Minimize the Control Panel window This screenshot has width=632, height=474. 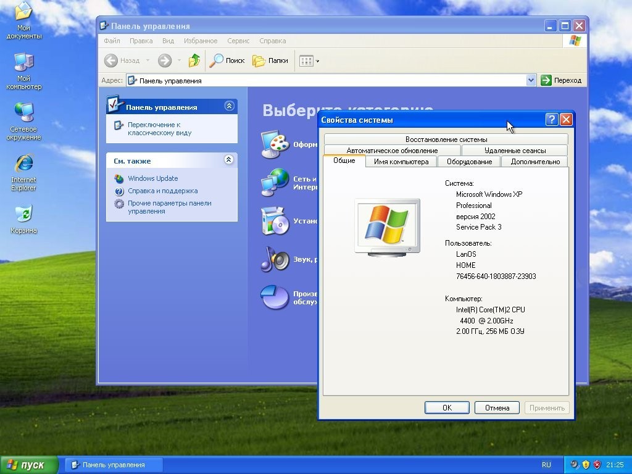[551, 26]
